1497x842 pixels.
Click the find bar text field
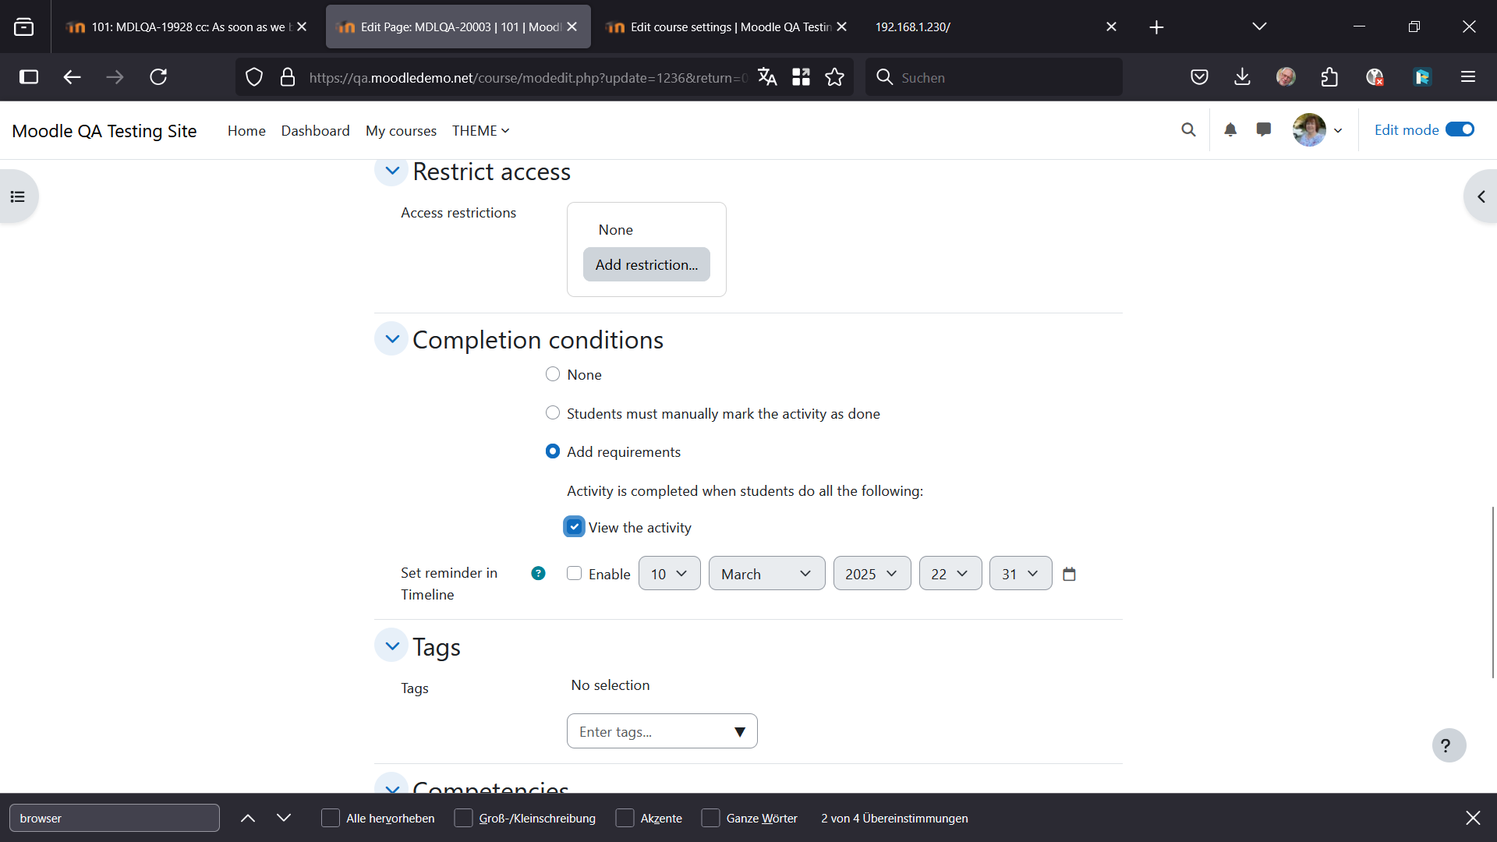(115, 818)
